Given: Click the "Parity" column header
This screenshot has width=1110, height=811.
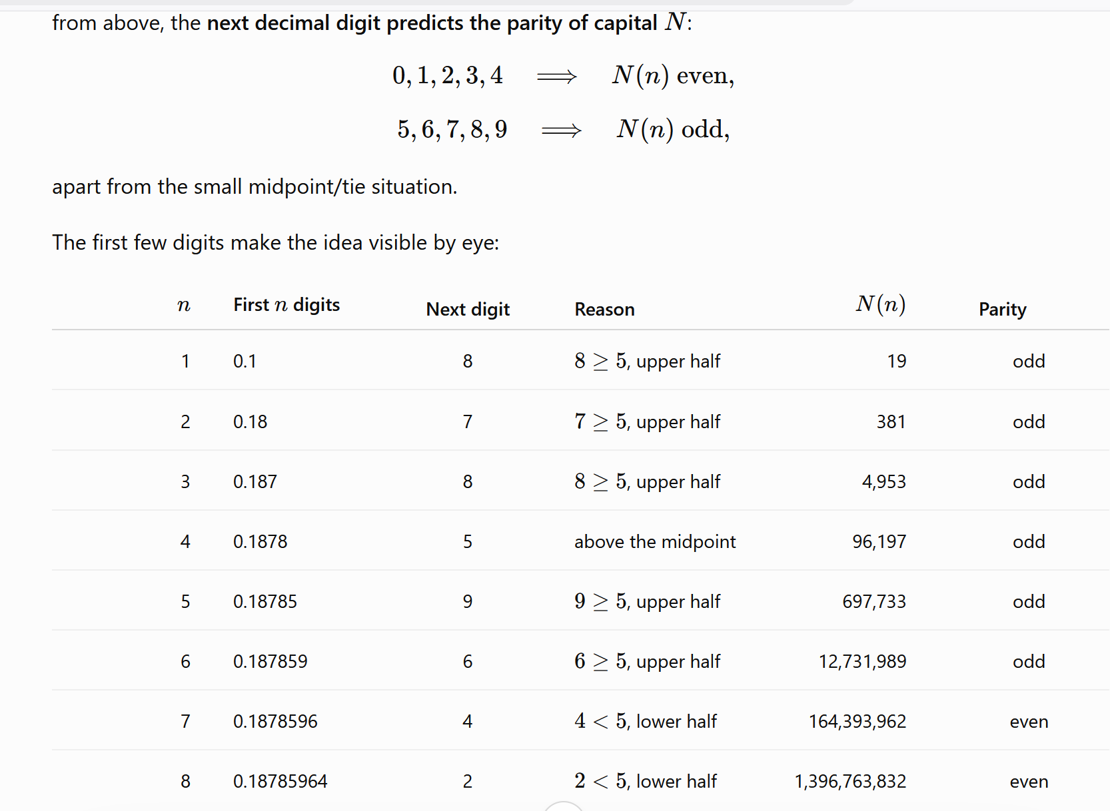Looking at the screenshot, I should (x=1002, y=309).
